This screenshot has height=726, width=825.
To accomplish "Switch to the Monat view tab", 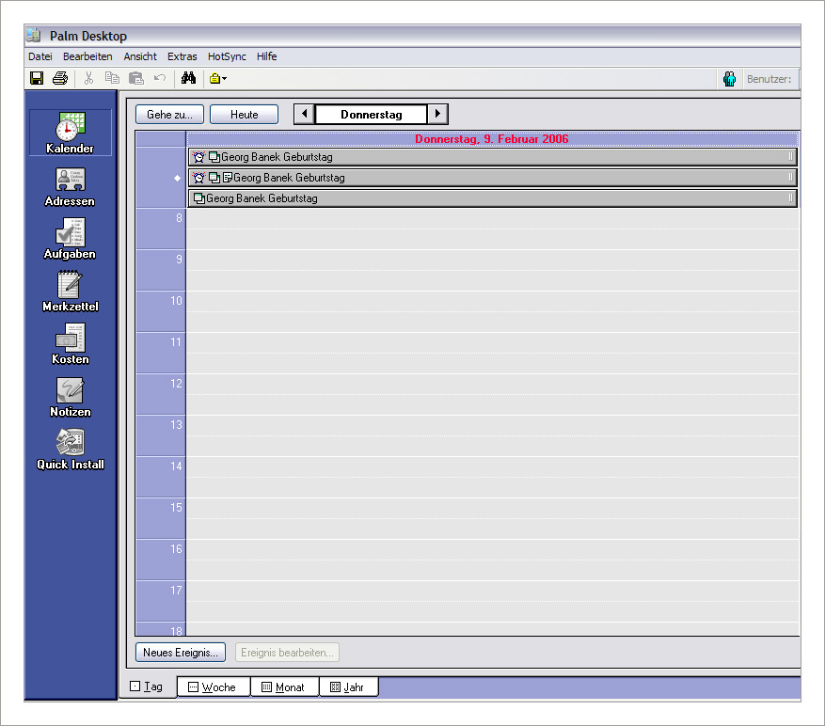I will (x=284, y=687).
